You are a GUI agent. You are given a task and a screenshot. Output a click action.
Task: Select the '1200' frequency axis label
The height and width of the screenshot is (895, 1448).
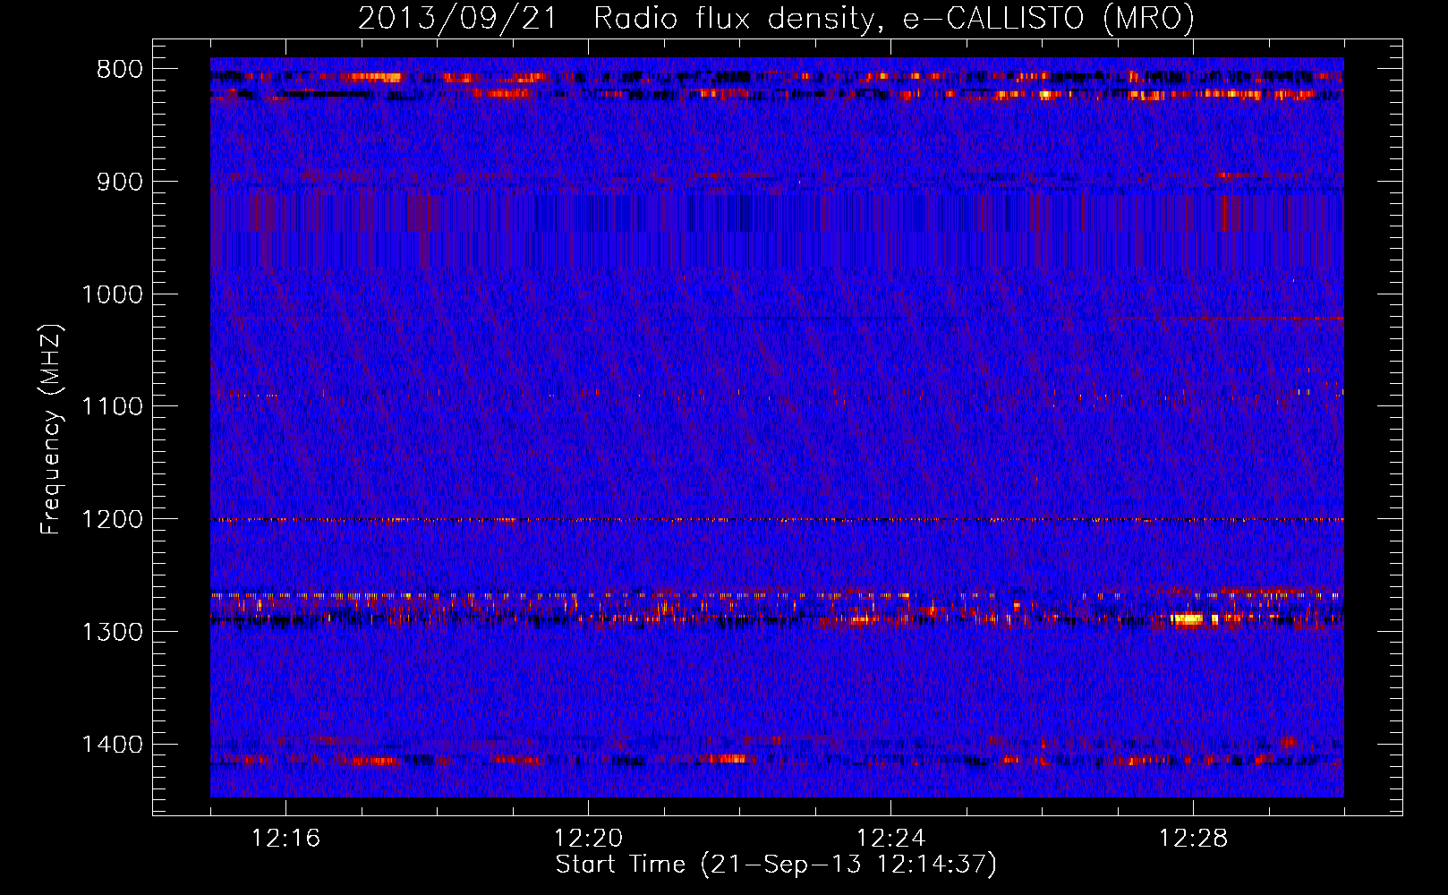tap(112, 519)
